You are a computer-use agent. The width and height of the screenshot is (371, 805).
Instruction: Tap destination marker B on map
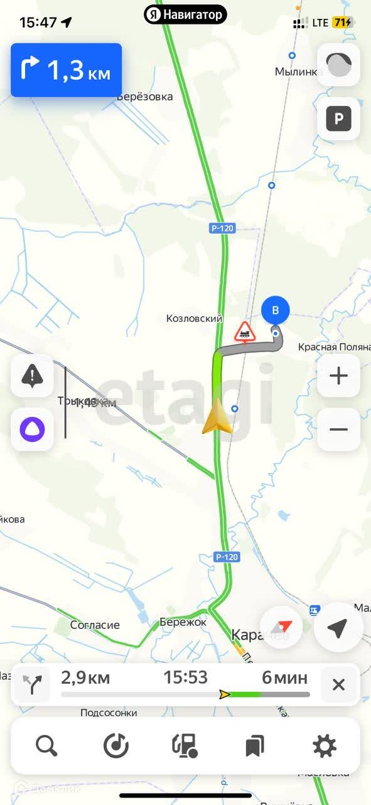pos(275,311)
